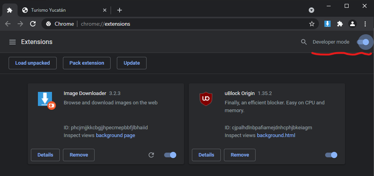Bookmark this page with the star icon
Screen dimensions: 374x176
[312, 24]
